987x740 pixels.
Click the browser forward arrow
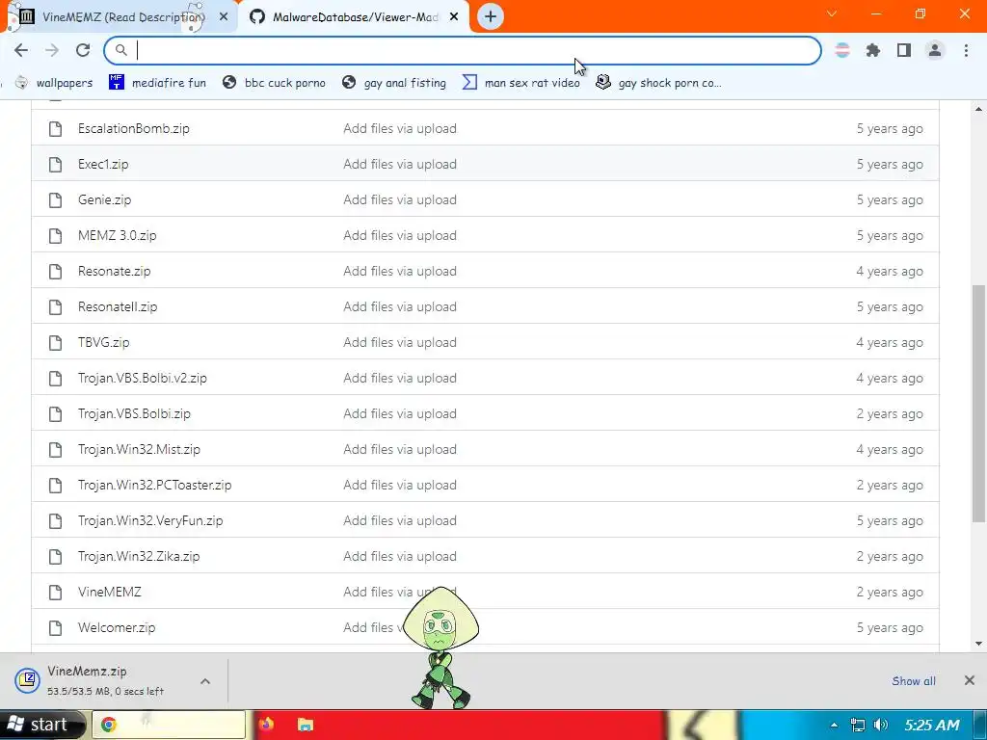pos(52,50)
